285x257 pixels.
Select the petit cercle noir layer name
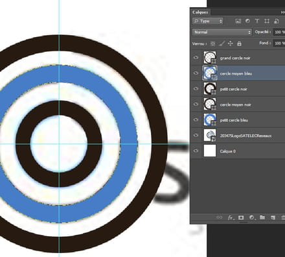(233, 89)
